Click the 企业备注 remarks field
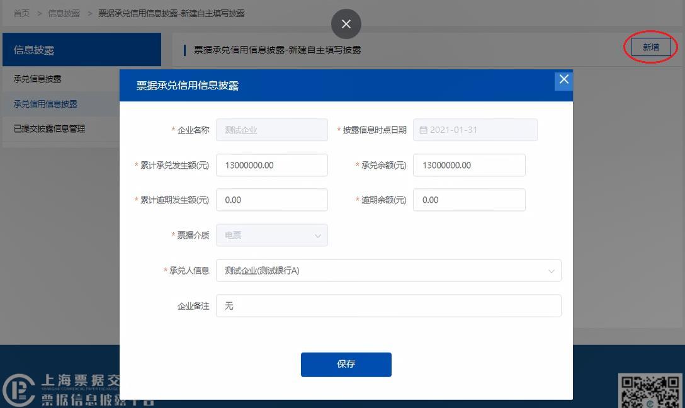The height and width of the screenshot is (408, 685). point(388,305)
